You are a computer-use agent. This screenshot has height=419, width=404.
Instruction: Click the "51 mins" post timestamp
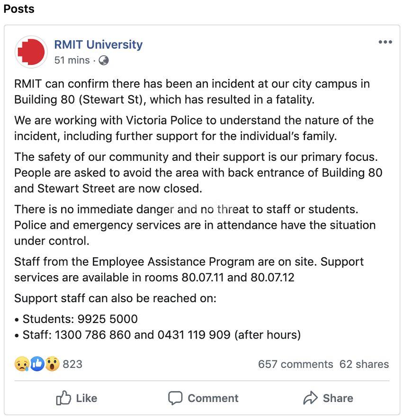coord(72,60)
